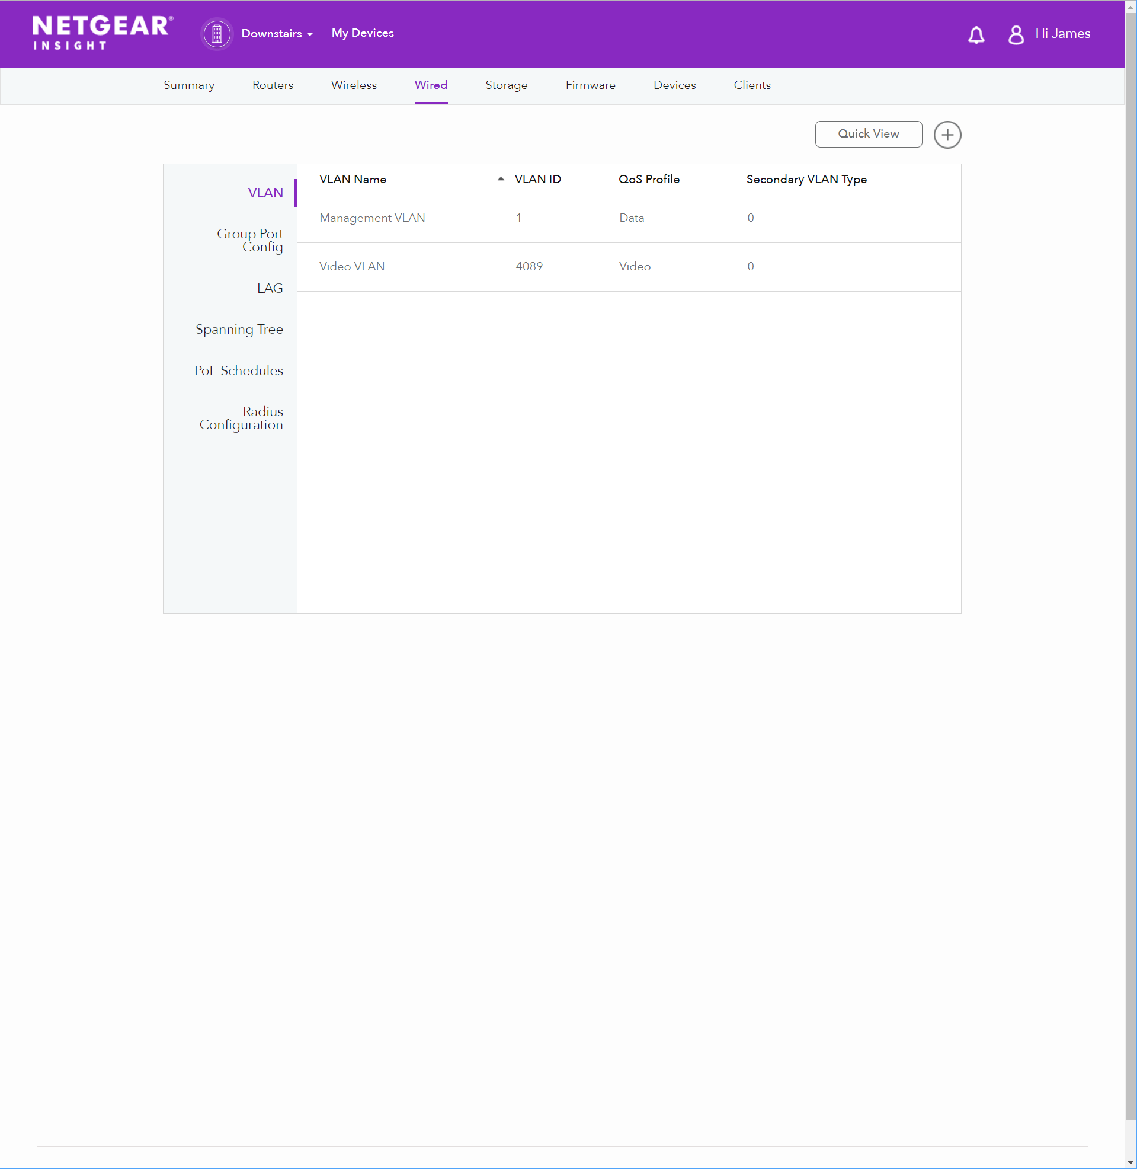
Task: Switch to the Summary tab
Action: tap(188, 85)
